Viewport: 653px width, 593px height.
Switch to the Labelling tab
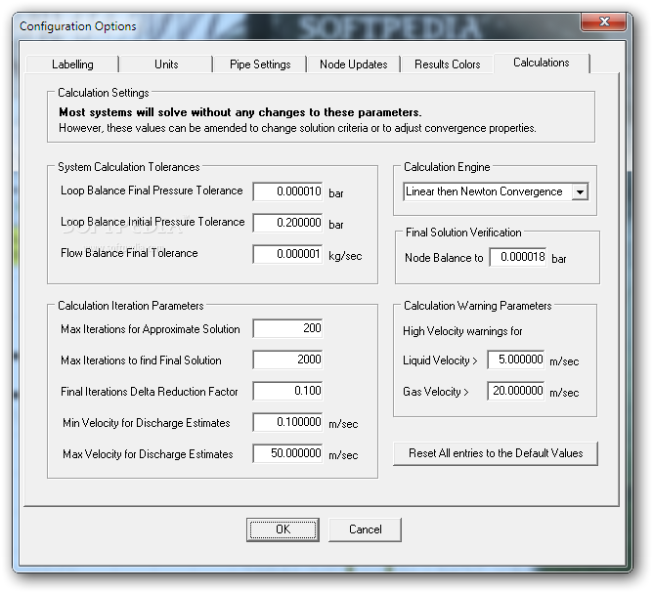pyautogui.click(x=72, y=64)
